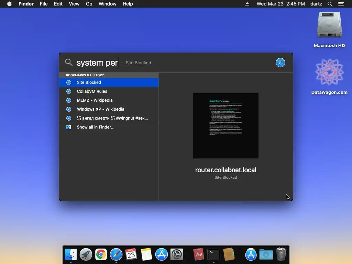Click the magnifier icon in Spotlight field
The image size is (352, 264).
tap(69, 63)
